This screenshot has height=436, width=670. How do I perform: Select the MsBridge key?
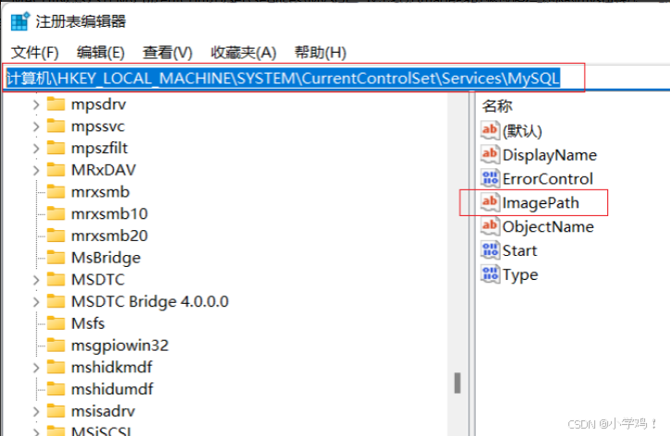(106, 258)
